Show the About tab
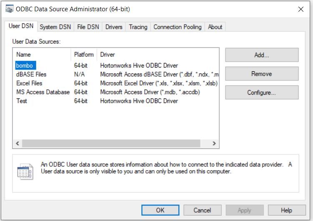313x221 pixels. 215,27
